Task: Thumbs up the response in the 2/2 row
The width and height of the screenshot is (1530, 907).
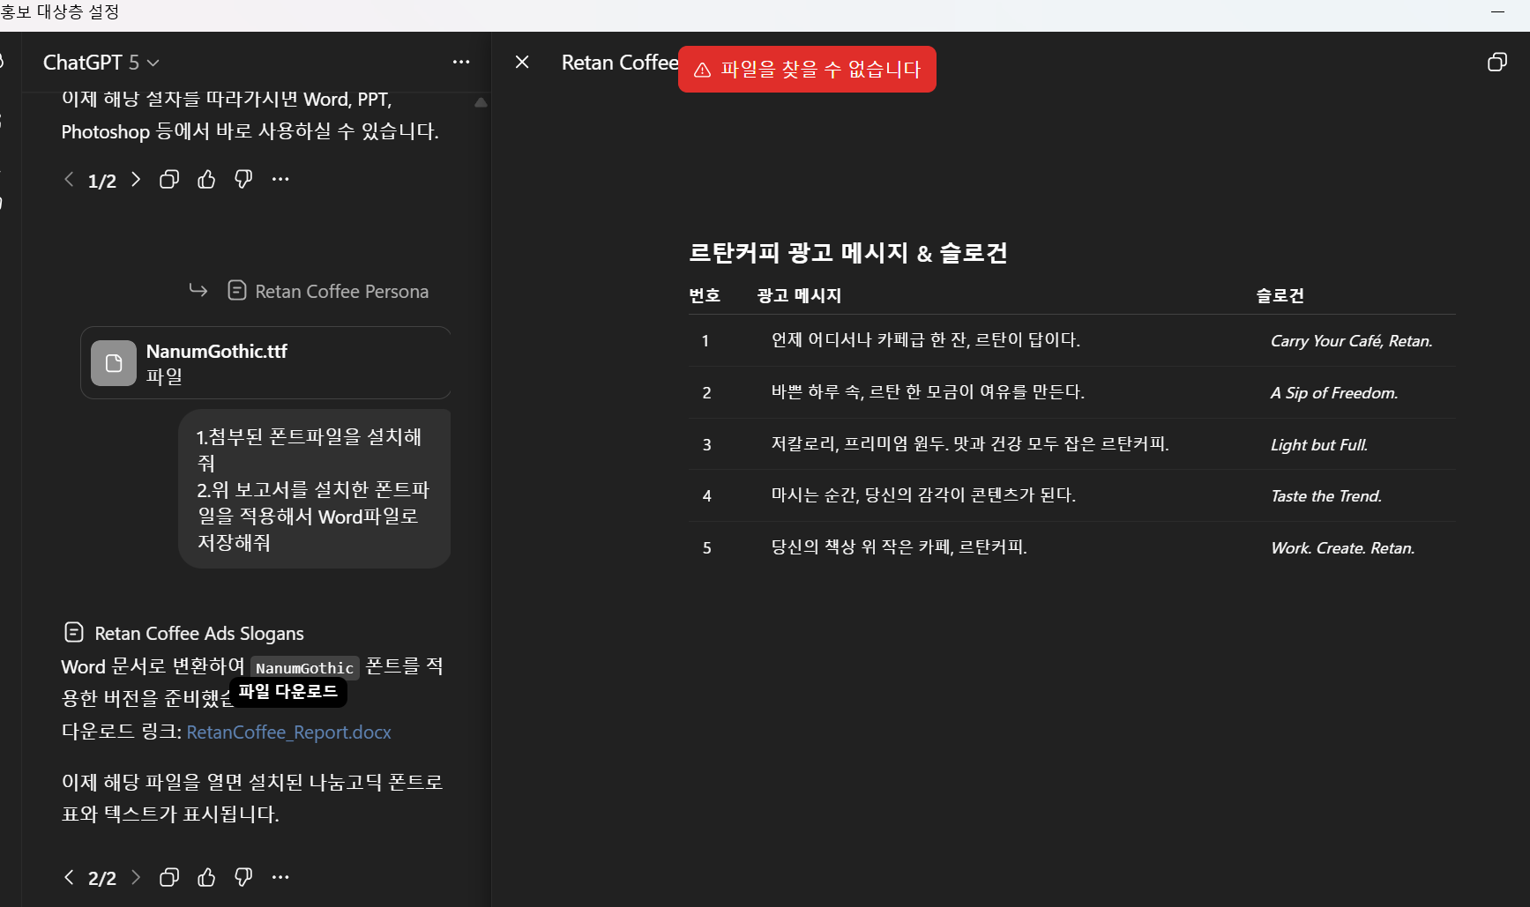Action: [x=206, y=877]
